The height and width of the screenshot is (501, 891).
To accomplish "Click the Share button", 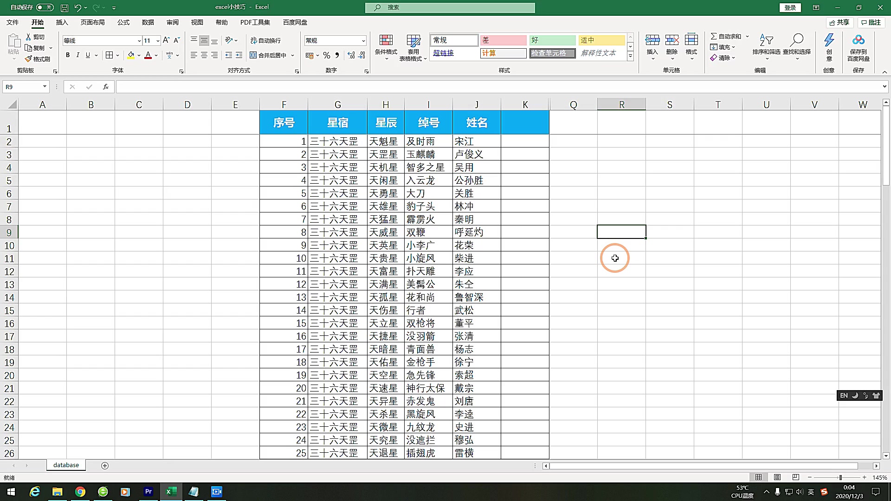I will point(839,22).
